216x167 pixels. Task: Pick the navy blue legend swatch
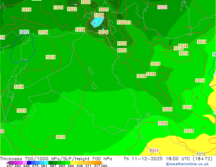(29, 163)
